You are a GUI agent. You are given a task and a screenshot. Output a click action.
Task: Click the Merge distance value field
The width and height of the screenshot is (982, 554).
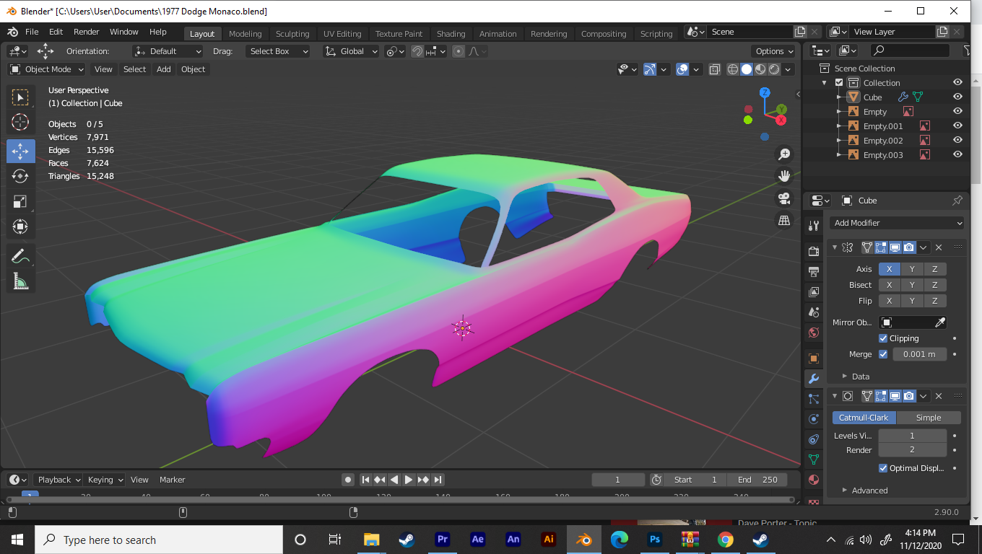tap(919, 354)
